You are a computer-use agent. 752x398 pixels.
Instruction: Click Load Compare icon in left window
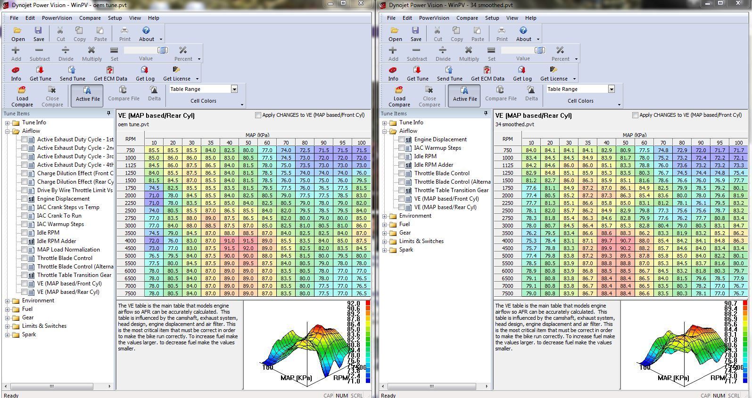click(22, 90)
